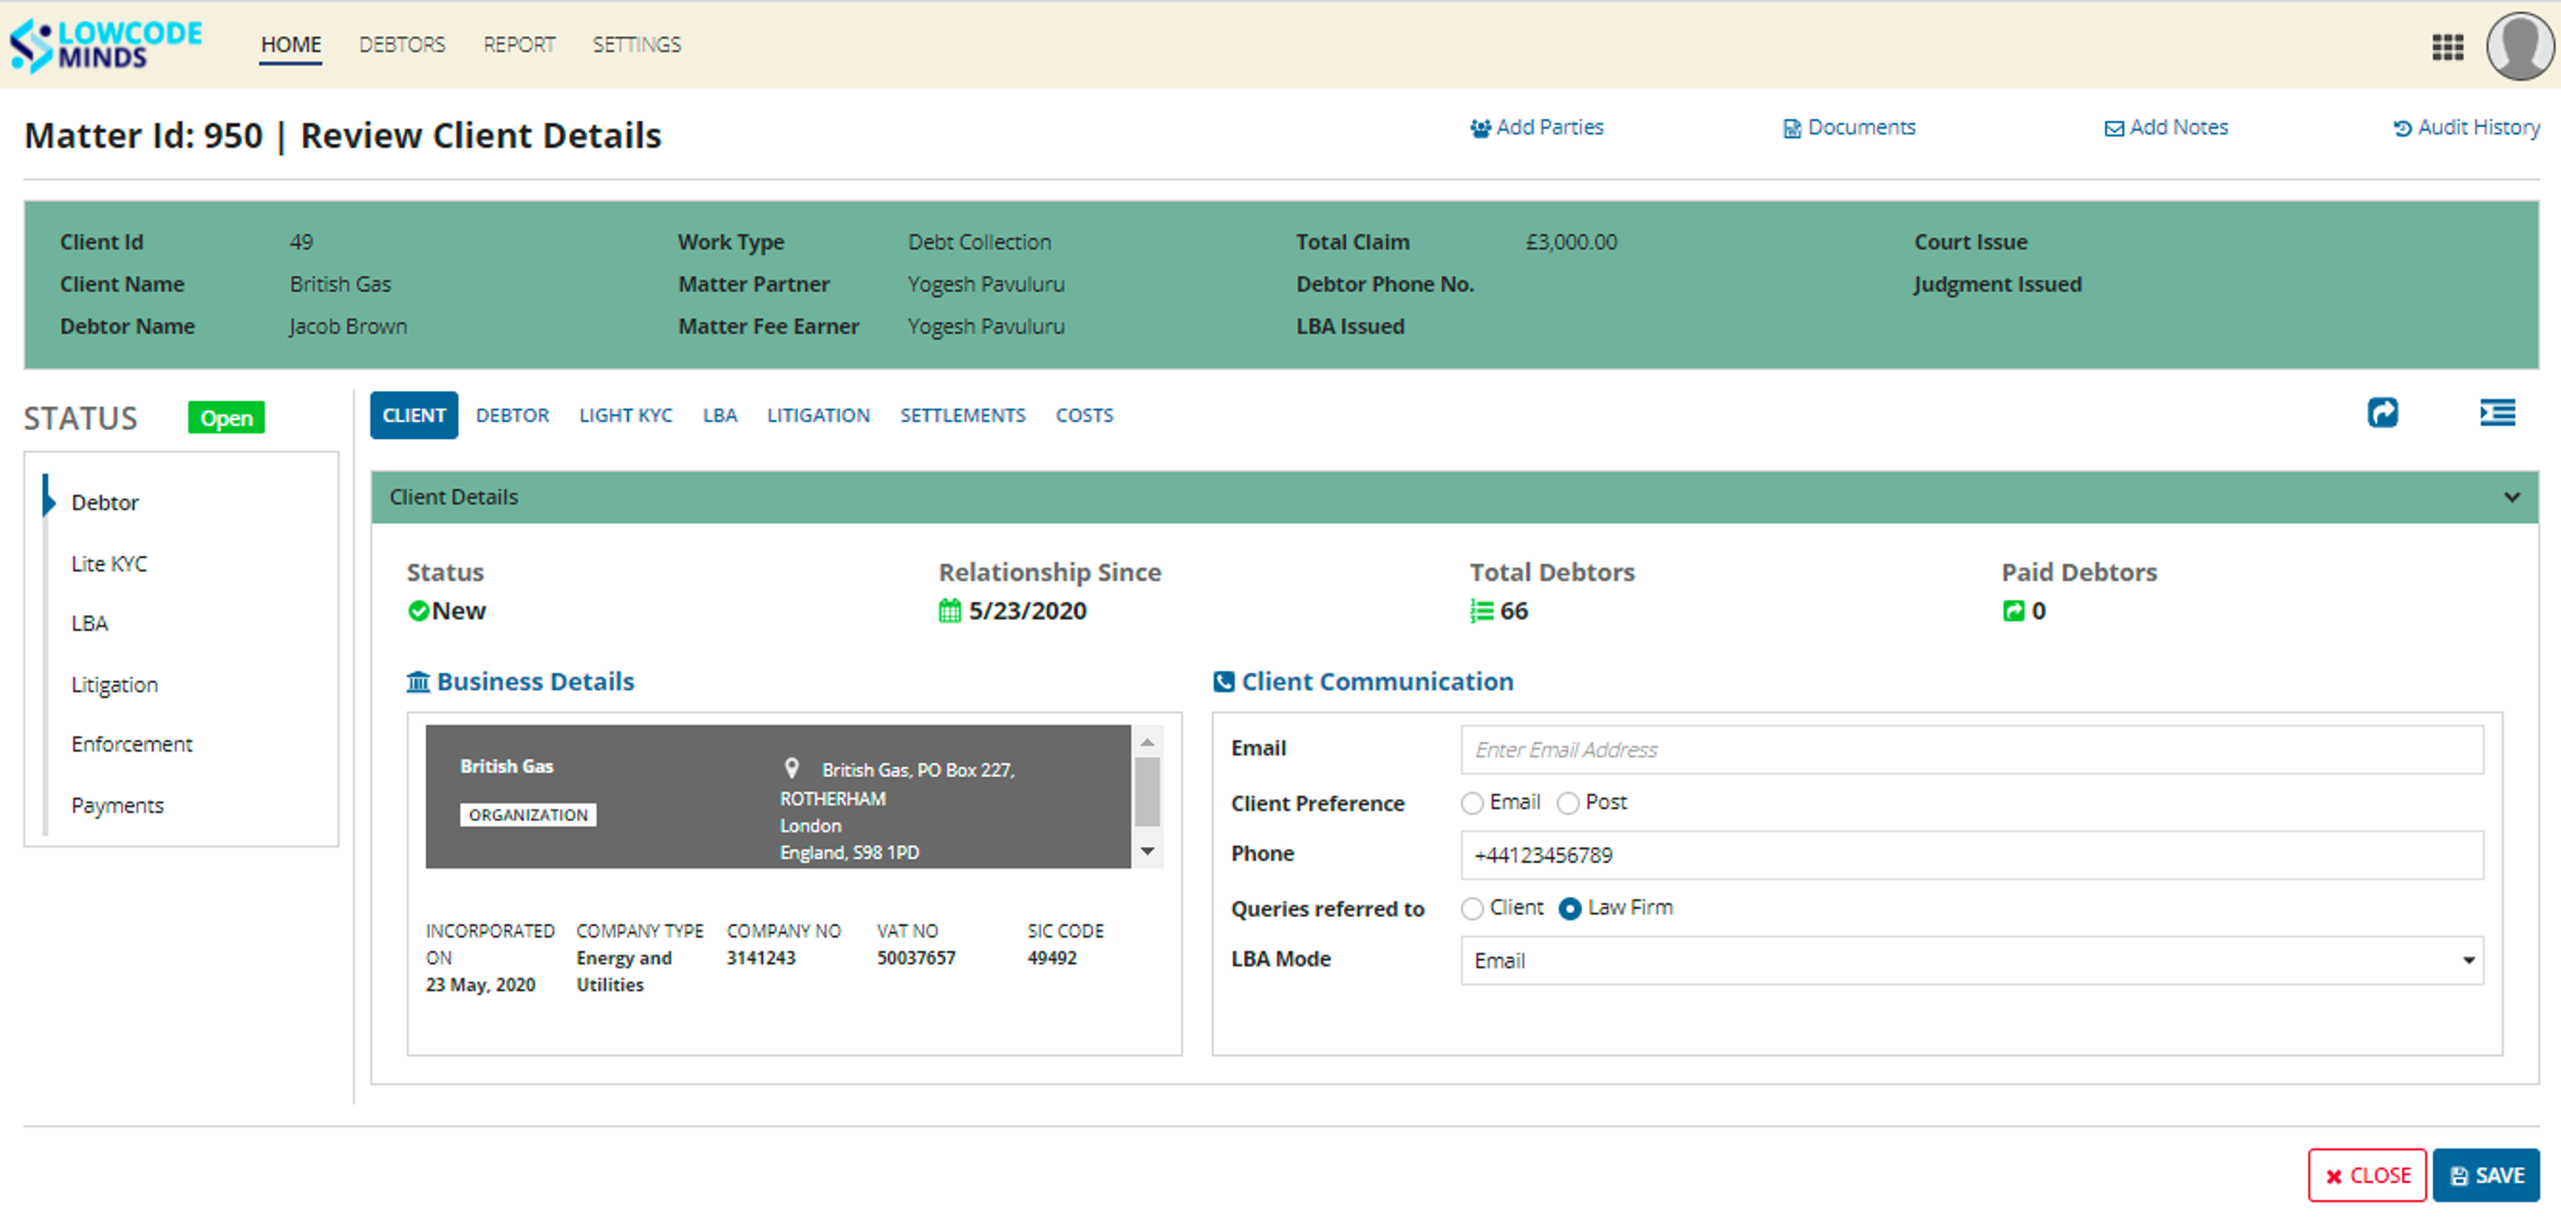Select Post client preference radio
The width and height of the screenshot is (2561, 1217).
pos(1567,804)
